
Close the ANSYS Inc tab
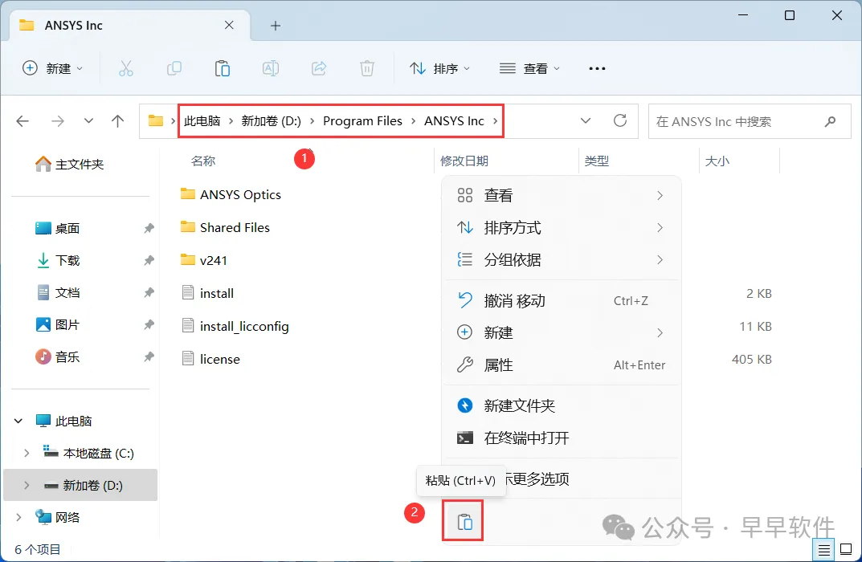[x=229, y=25]
